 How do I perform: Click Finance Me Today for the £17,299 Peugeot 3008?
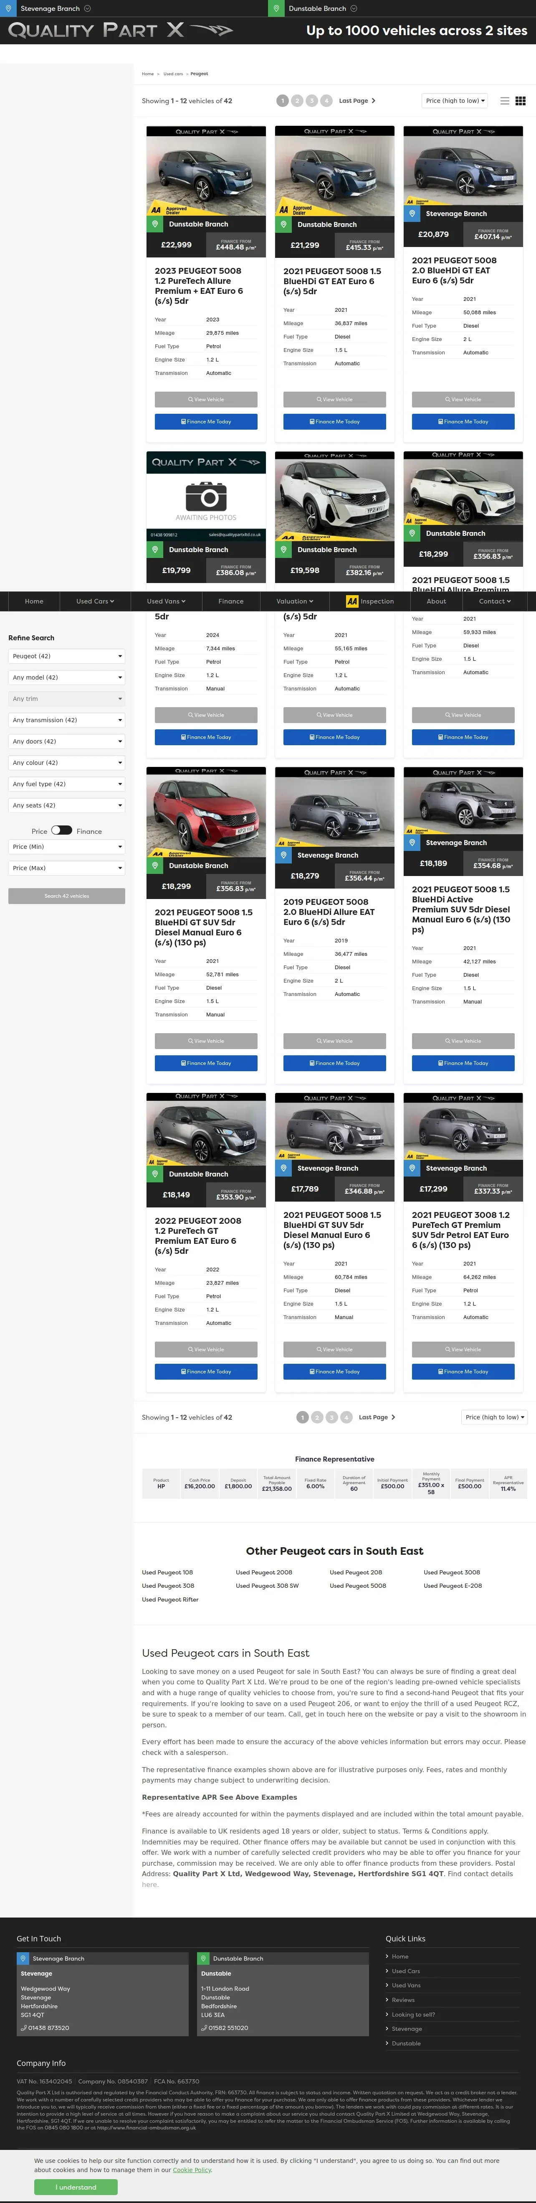pos(463,1372)
